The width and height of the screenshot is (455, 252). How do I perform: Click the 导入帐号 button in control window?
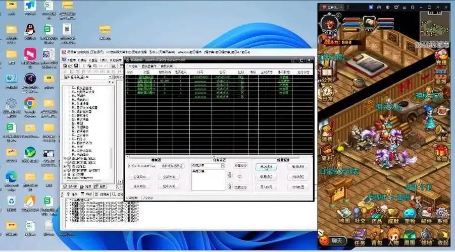pos(266,187)
